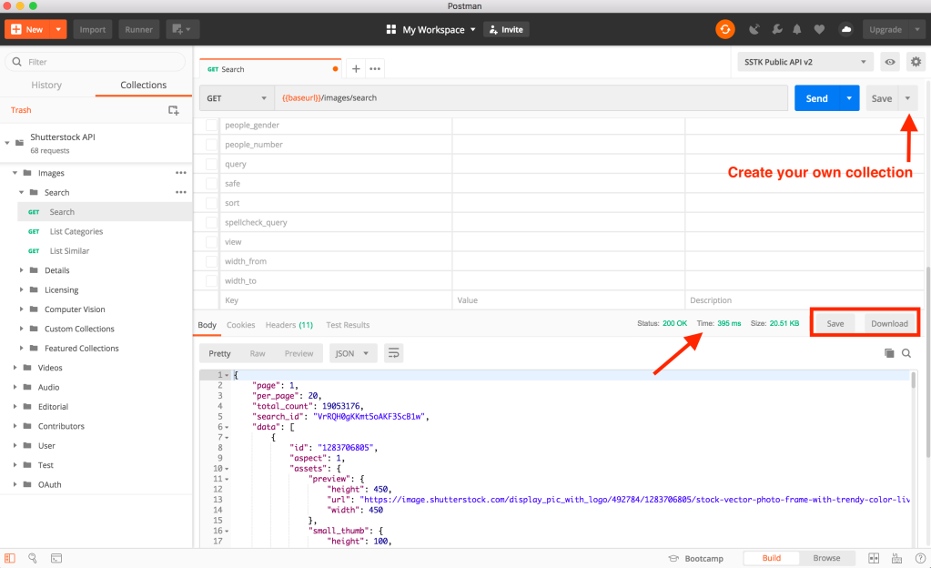Open the SSTK Public API v2 environment dropdown
Screen dimensions: 931x568
click(805, 62)
